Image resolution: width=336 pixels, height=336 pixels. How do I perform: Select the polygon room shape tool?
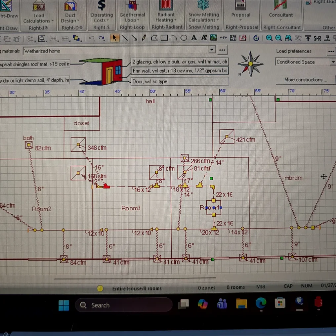(x=154, y=38)
